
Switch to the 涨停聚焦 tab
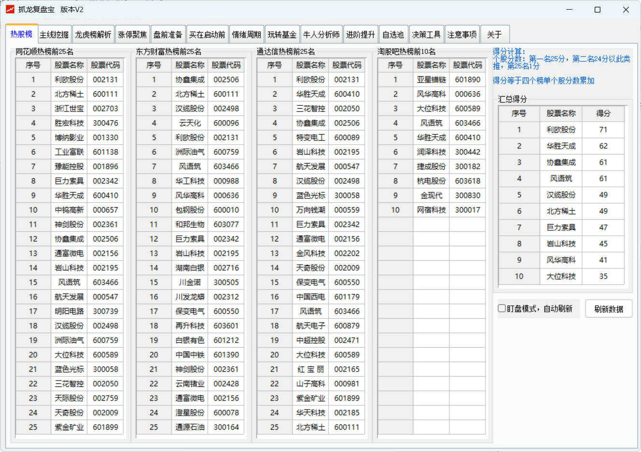click(133, 34)
